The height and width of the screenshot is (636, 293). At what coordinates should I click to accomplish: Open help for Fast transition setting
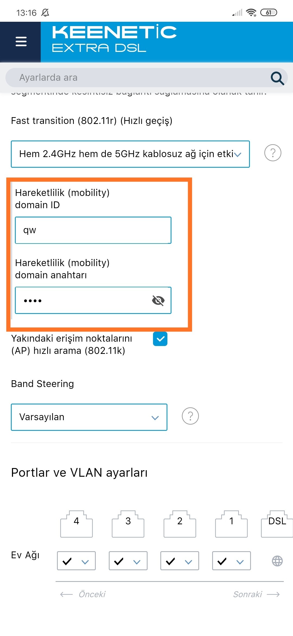[x=273, y=153]
